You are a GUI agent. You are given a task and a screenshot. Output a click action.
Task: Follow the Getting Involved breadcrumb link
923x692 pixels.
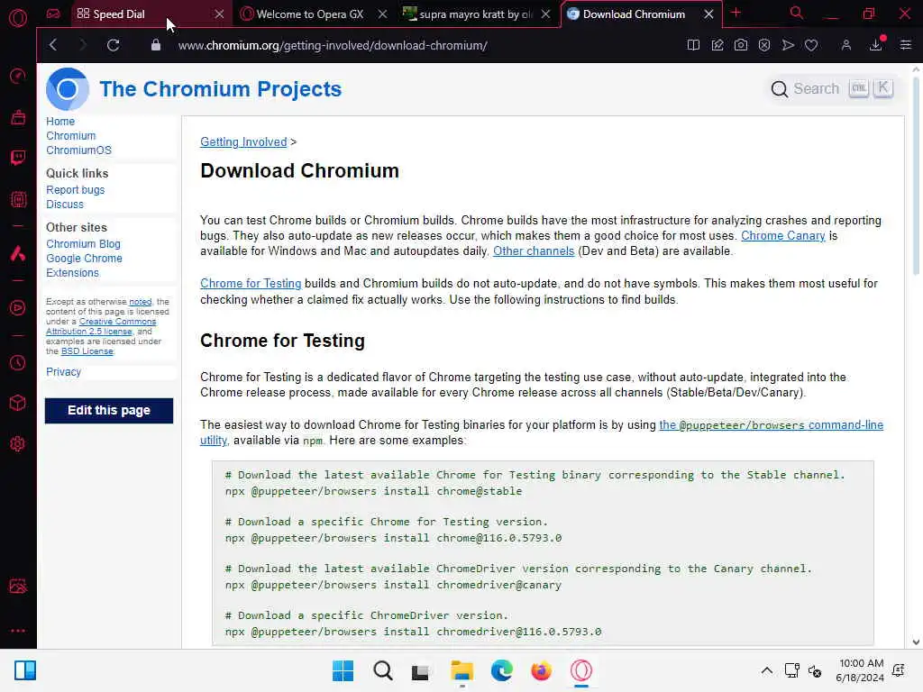[243, 141]
